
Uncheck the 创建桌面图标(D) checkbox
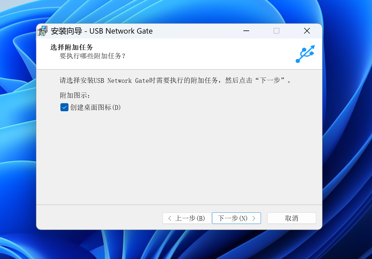coord(64,107)
